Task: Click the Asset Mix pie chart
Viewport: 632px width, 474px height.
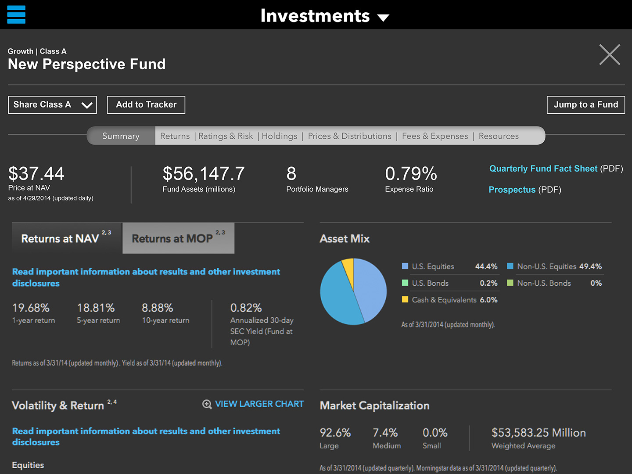Action: point(353,291)
